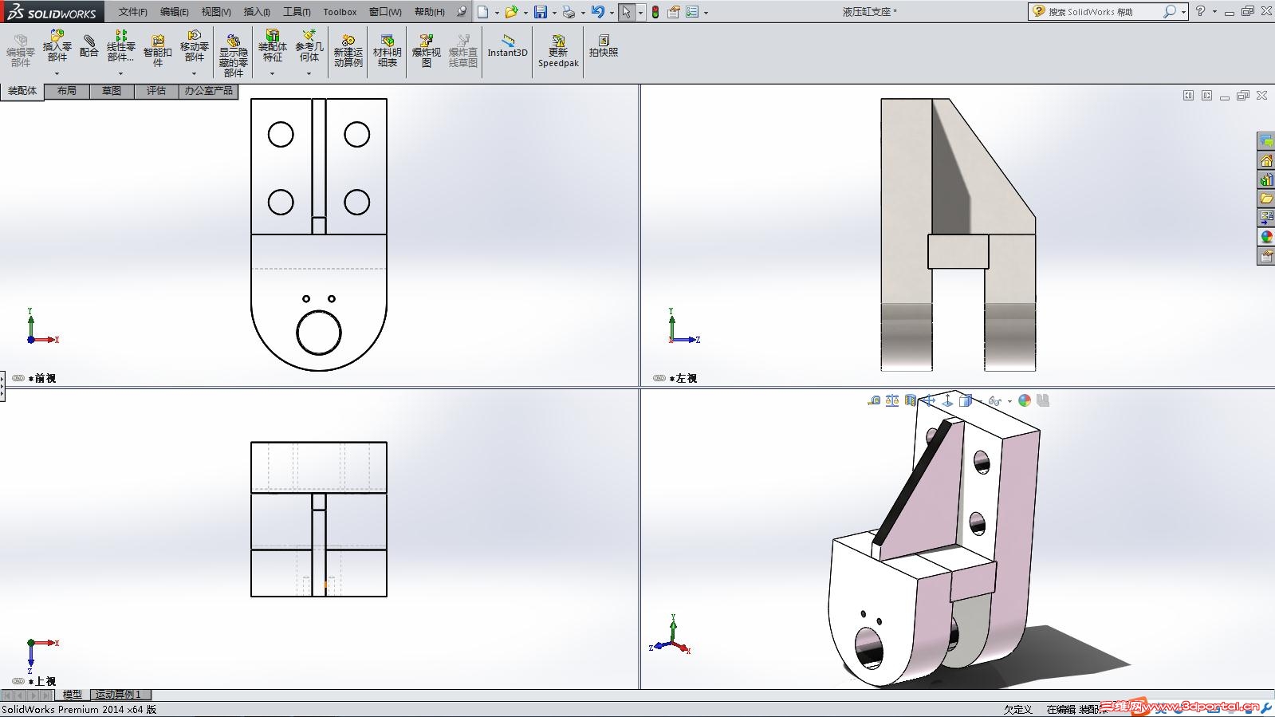Click the Rebuild traffic light icon

655,12
